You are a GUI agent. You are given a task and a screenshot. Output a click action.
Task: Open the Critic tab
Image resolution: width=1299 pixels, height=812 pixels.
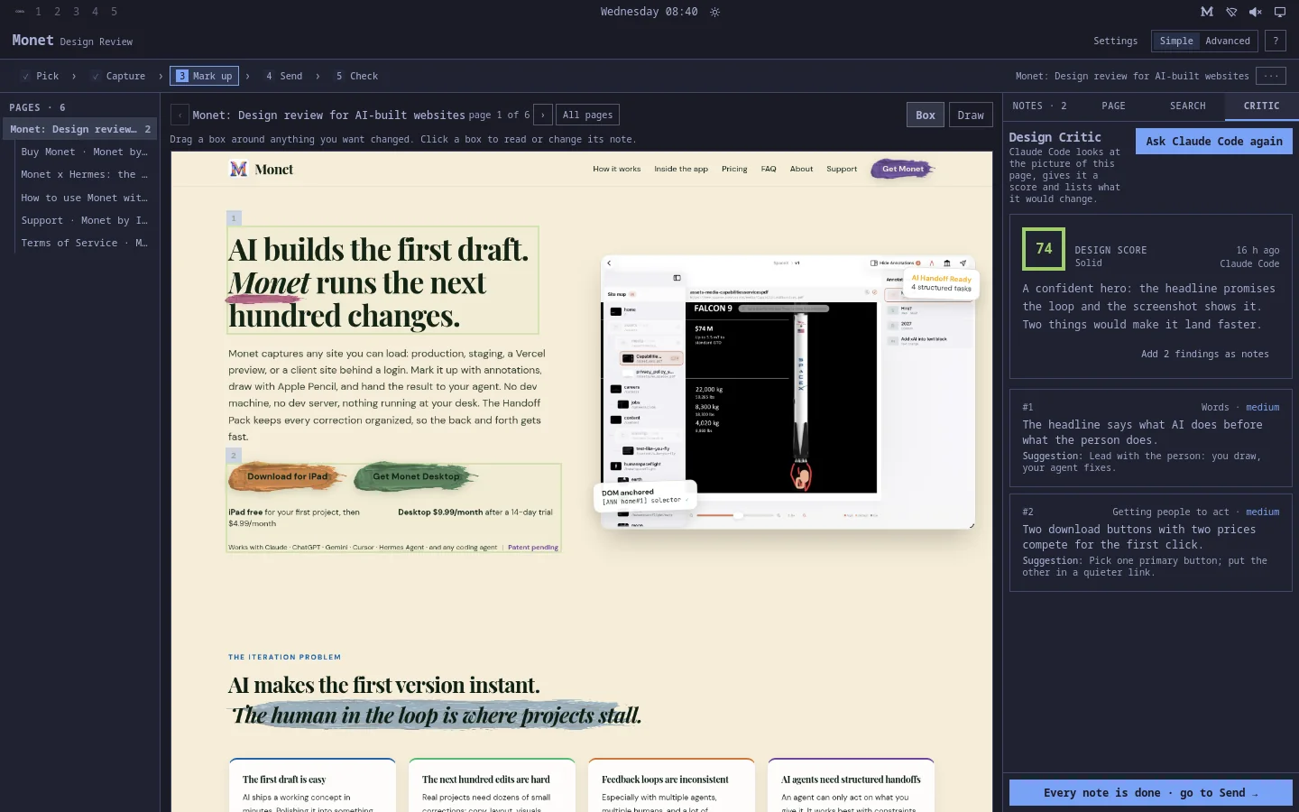click(x=1262, y=106)
